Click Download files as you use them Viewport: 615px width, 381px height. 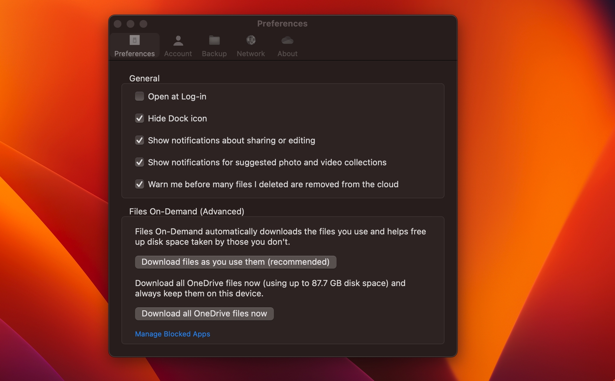tap(235, 262)
